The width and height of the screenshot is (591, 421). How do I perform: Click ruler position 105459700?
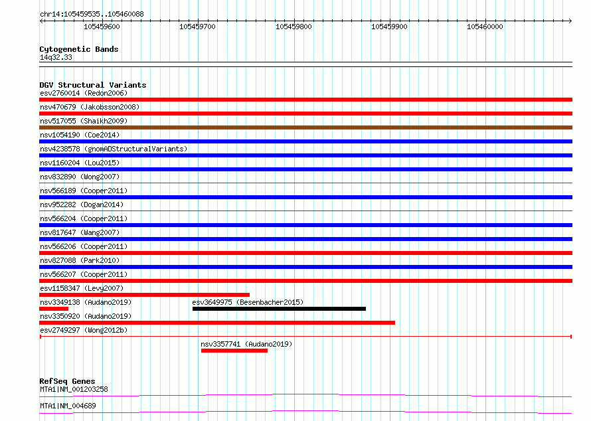click(197, 27)
